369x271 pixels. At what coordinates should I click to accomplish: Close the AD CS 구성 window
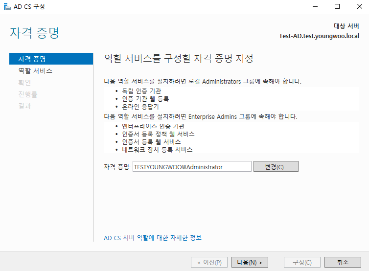click(x=359, y=6)
